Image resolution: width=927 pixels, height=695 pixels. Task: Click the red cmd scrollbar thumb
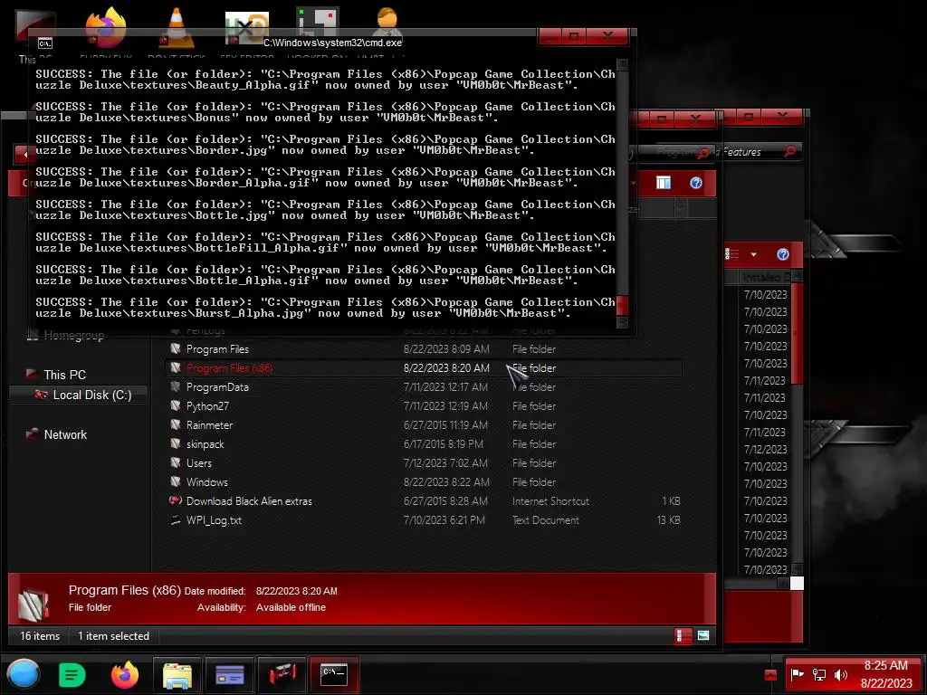click(622, 306)
